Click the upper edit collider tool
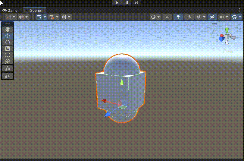 [x=8, y=68]
